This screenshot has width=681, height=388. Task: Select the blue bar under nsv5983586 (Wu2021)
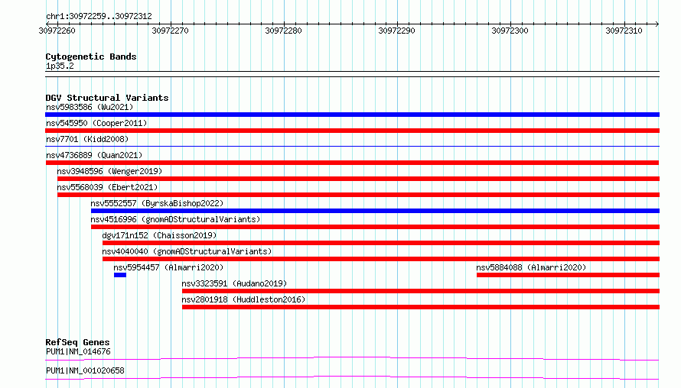tap(352, 115)
